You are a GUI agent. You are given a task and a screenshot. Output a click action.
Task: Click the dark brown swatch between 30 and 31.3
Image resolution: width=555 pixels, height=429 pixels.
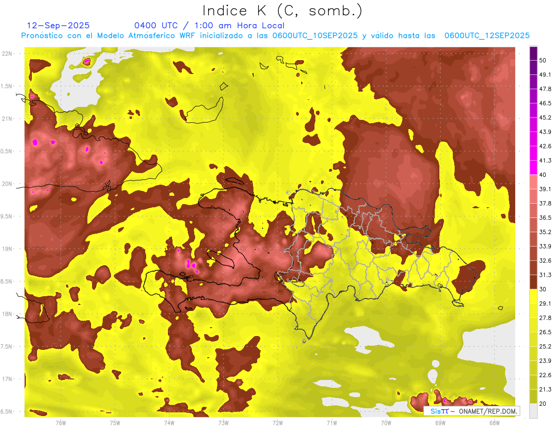(x=533, y=282)
